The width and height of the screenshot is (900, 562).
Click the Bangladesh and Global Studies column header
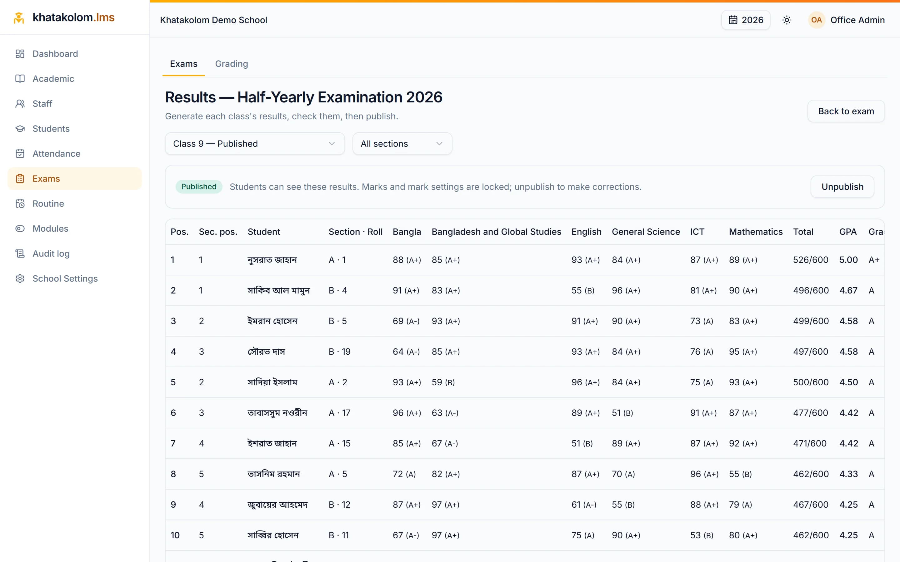[496, 232]
